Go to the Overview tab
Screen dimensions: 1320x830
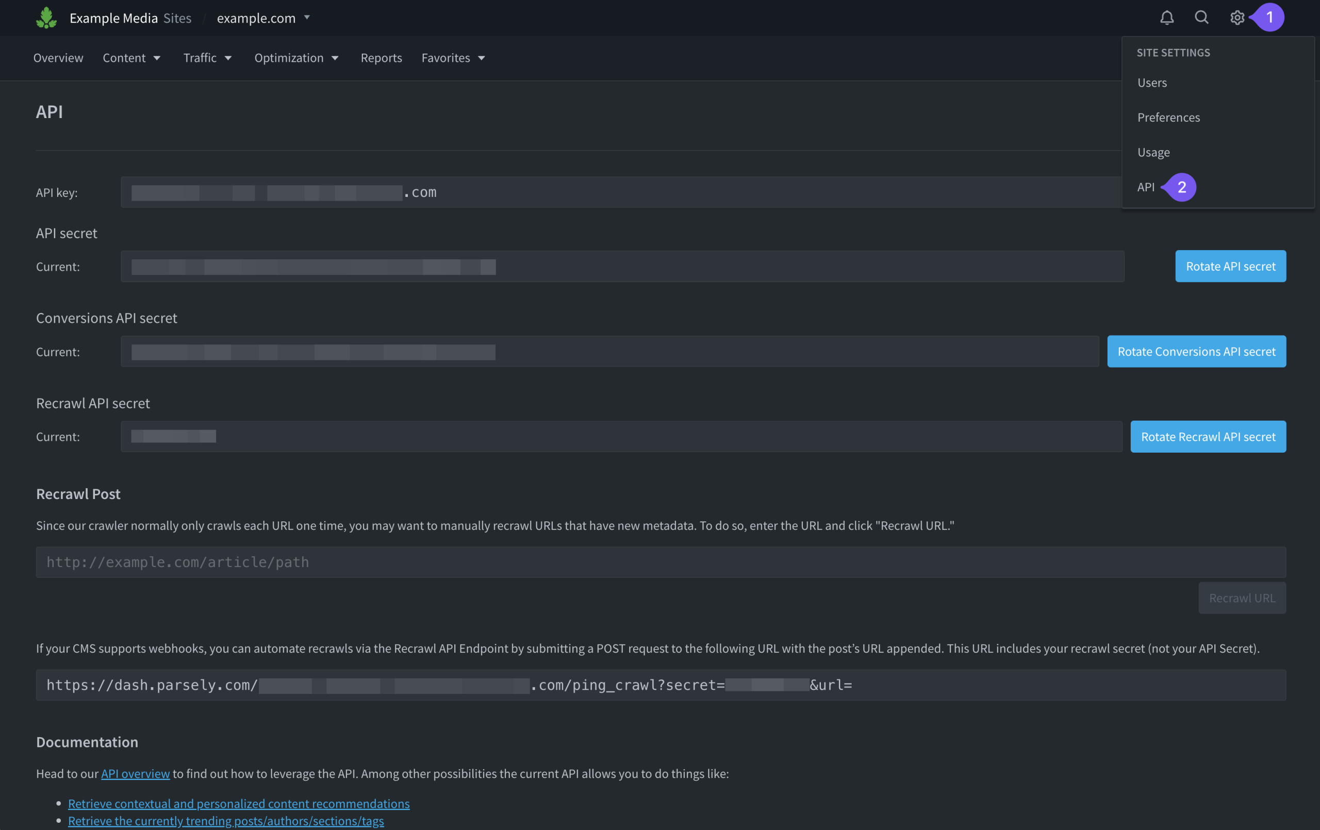58,58
